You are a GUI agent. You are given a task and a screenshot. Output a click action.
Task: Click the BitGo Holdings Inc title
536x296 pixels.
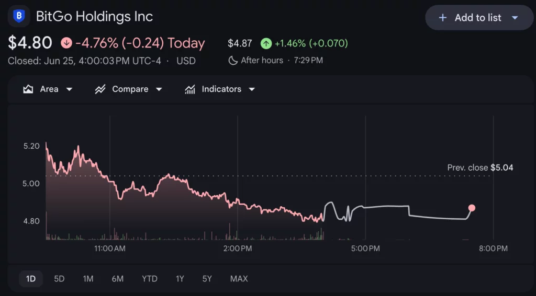point(94,16)
